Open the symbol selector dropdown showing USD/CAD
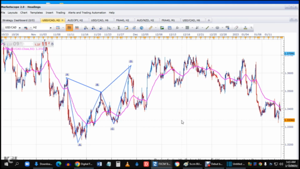Image resolution: width=300 pixels, height=169 pixels. coord(13,28)
